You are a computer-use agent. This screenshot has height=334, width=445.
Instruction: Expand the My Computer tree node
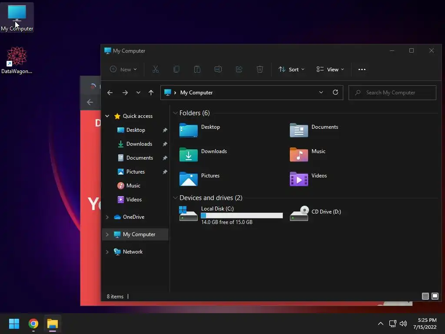[107, 234]
